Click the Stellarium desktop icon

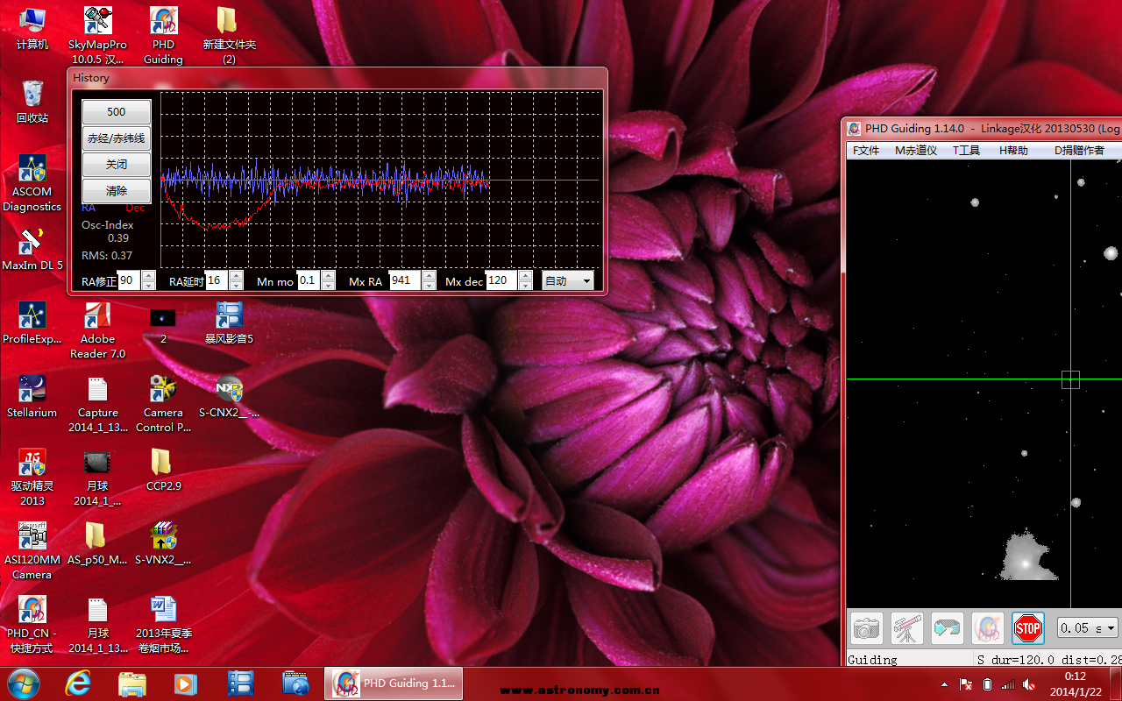point(32,396)
